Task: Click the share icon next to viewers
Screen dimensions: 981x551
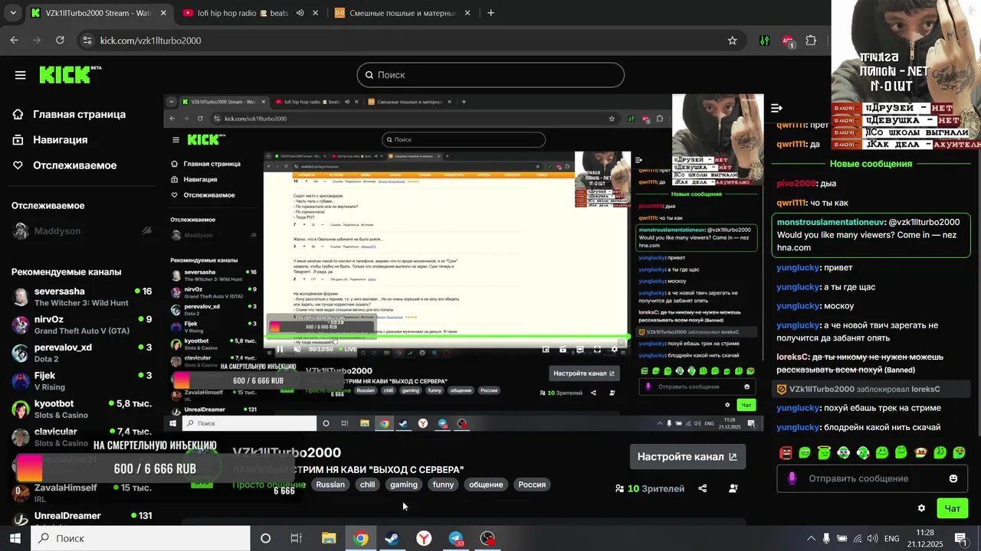Action: pyautogui.click(x=703, y=488)
